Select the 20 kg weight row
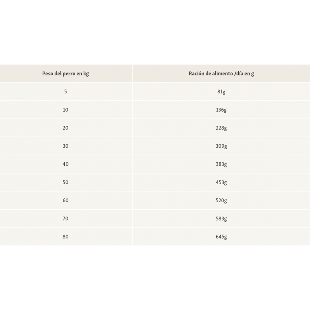The image size is (310, 310). [65, 128]
